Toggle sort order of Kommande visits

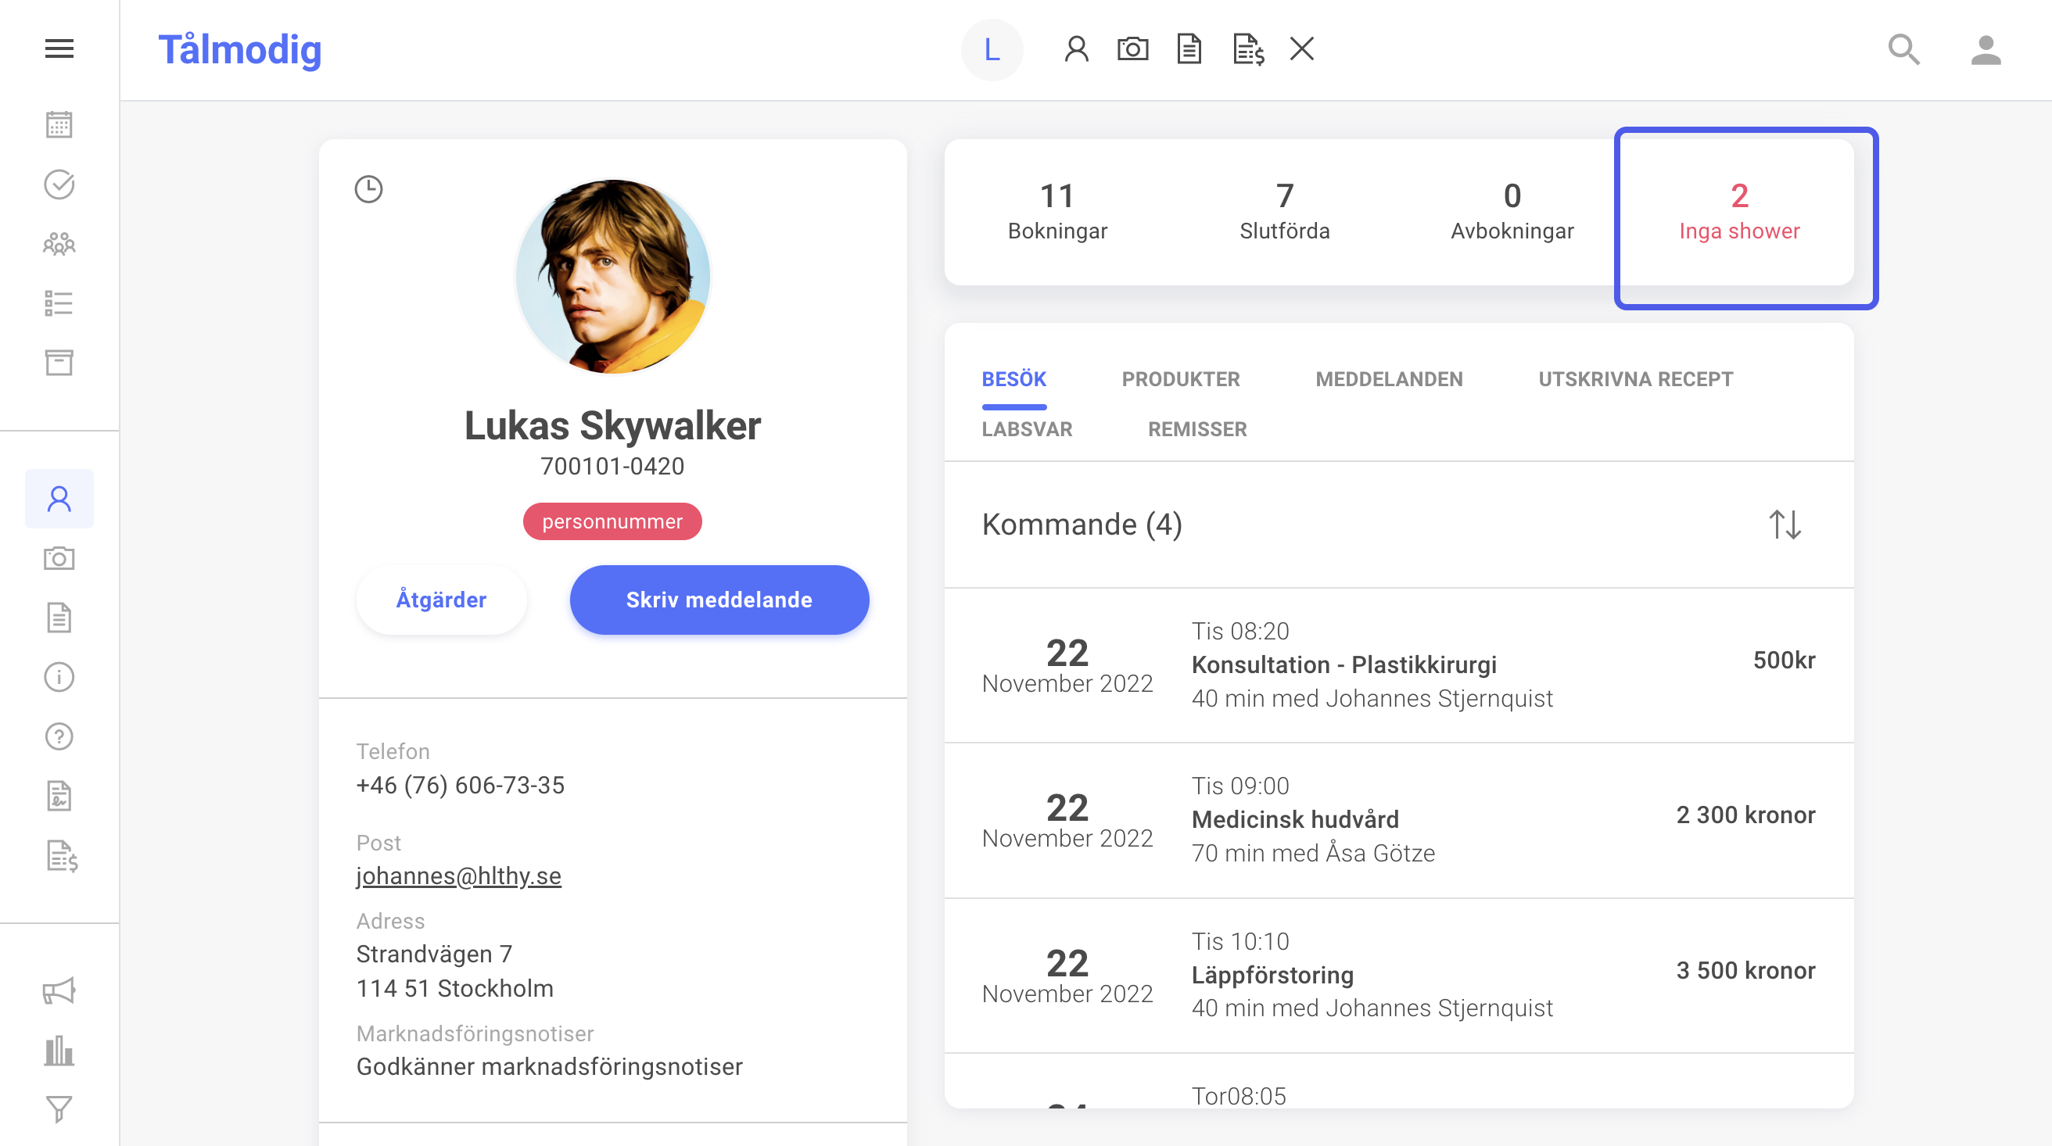click(x=1785, y=525)
